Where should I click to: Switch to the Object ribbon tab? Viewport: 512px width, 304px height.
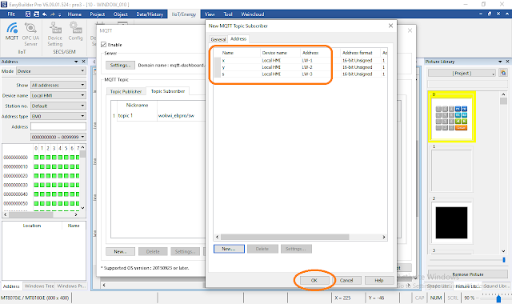click(x=121, y=14)
